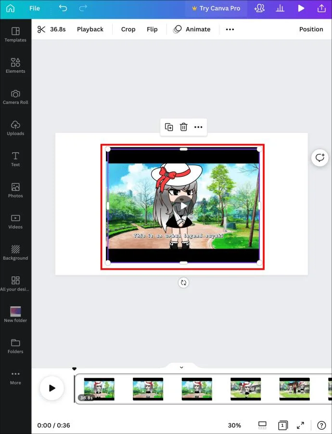The height and width of the screenshot is (434, 332).
Task: Toggle grid view of pages
Action: (262, 425)
